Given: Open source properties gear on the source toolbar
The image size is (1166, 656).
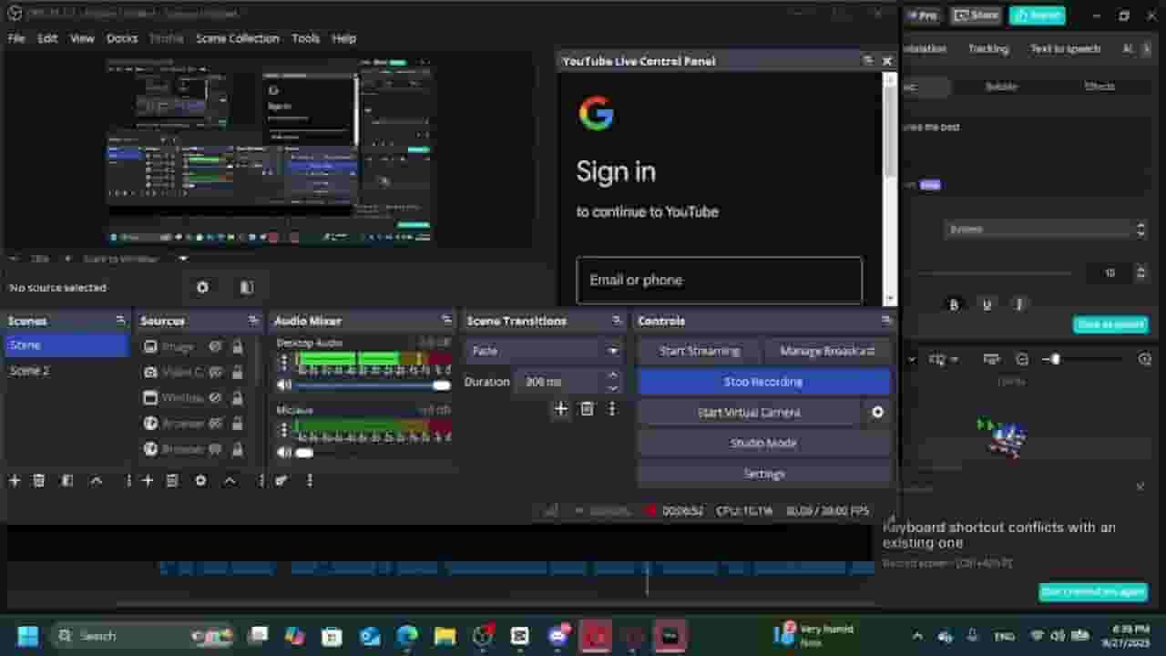Looking at the screenshot, I should click(202, 287).
